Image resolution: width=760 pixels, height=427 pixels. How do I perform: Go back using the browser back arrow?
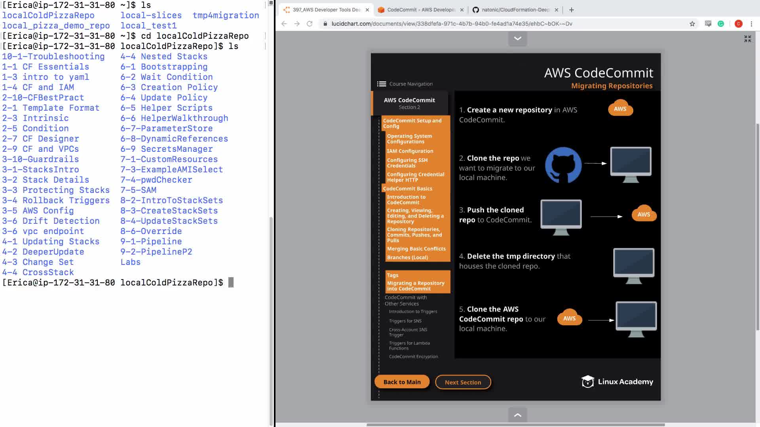[x=284, y=24]
